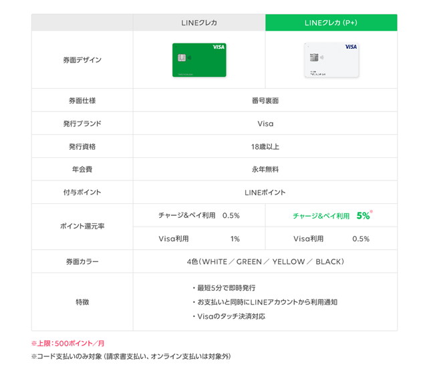Select the LINEクレカ column header
The height and width of the screenshot is (369, 429).
tap(199, 23)
